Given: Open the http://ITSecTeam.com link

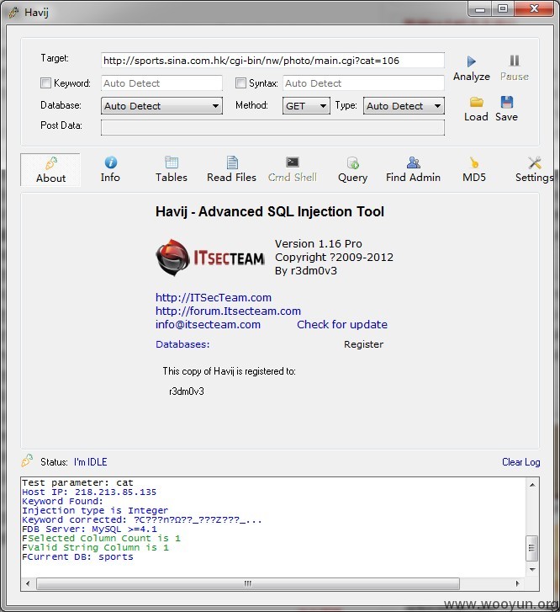Looking at the screenshot, I should coord(214,298).
